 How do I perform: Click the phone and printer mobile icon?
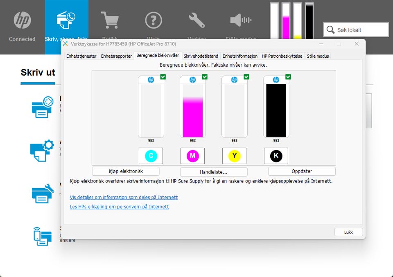click(42, 236)
